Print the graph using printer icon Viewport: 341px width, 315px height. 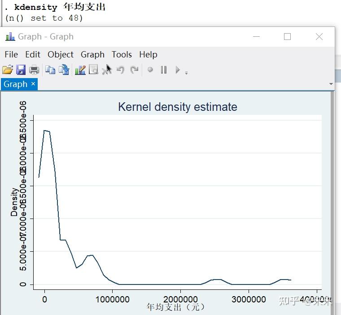point(34,70)
